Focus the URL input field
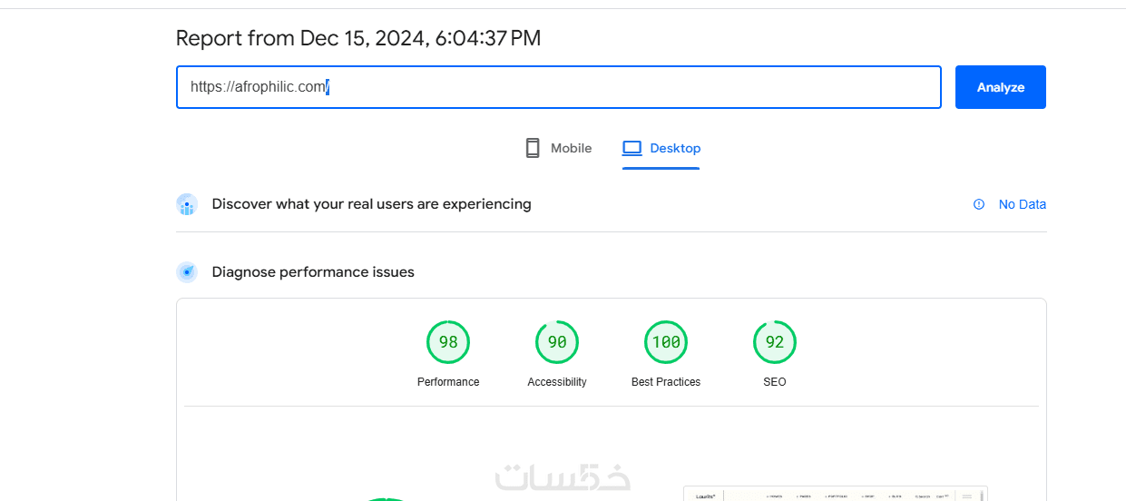Image resolution: width=1126 pixels, height=501 pixels. [558, 87]
